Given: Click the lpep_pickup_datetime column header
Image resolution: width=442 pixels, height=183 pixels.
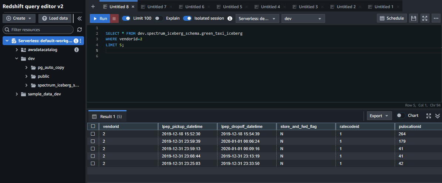Looking at the screenshot, I should pyautogui.click(x=188, y=126).
